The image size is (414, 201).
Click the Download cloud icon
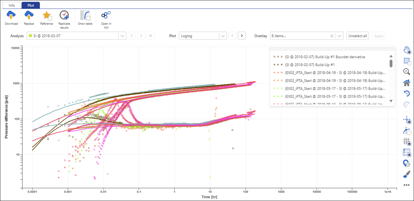coord(11,15)
